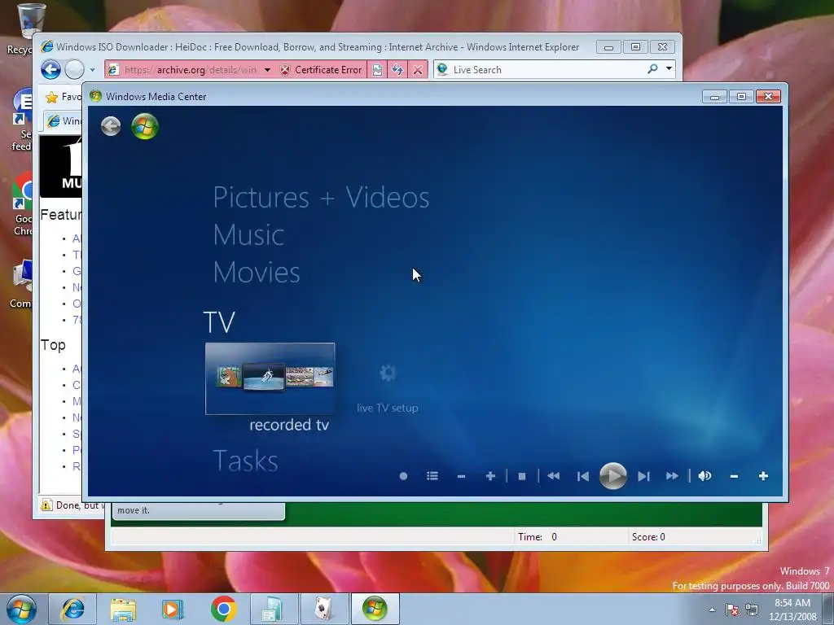Refresh the Internet Explorer page
This screenshot has width=834, height=625.
pos(397,70)
